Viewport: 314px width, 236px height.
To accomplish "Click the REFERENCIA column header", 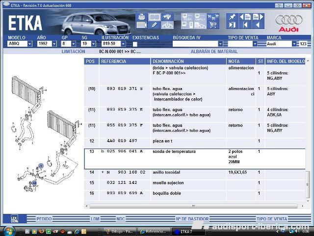I will 125,61.
